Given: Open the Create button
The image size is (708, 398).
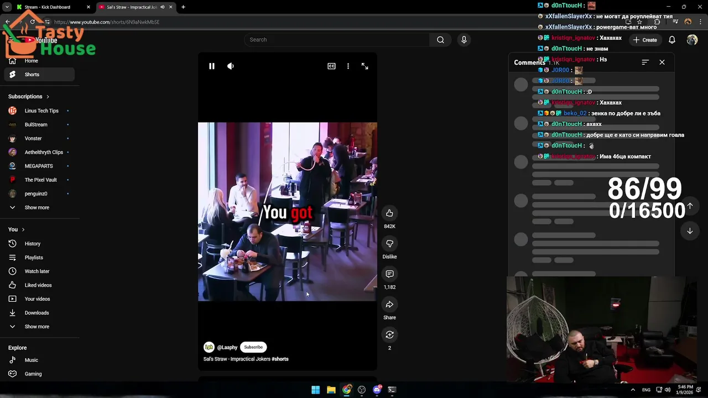Looking at the screenshot, I should pyautogui.click(x=645, y=40).
